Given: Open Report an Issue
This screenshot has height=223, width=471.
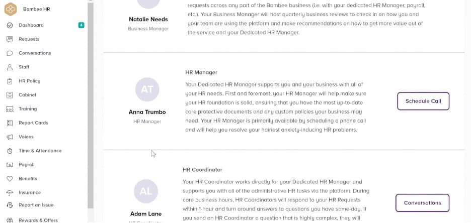Looking at the screenshot, I should [x=36, y=205].
